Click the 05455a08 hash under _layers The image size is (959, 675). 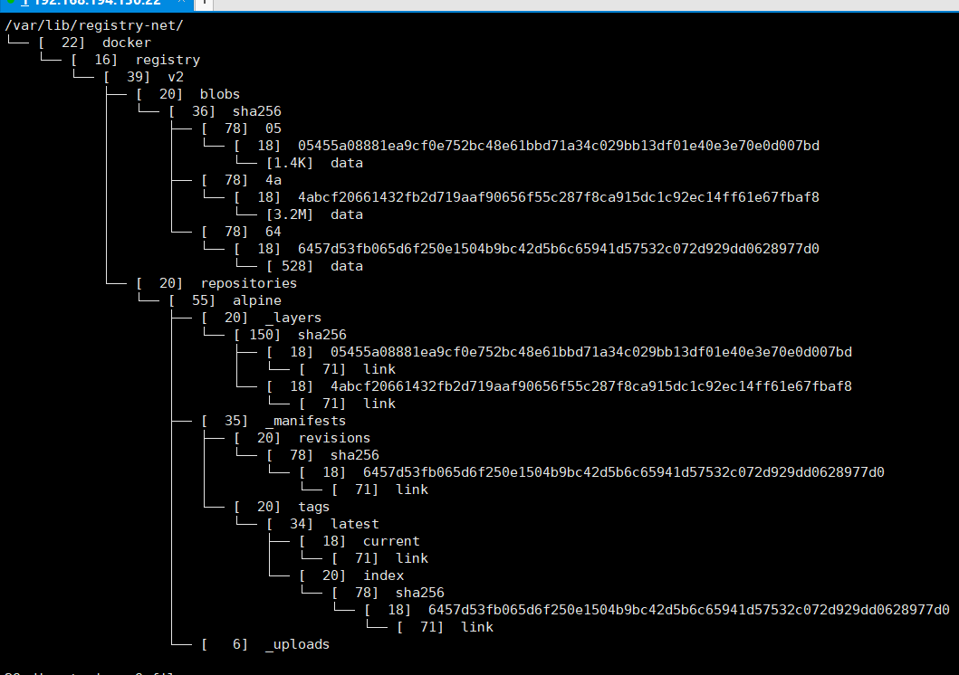(591, 352)
